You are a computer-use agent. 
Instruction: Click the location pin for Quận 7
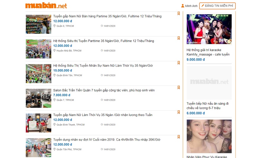(55, 100)
